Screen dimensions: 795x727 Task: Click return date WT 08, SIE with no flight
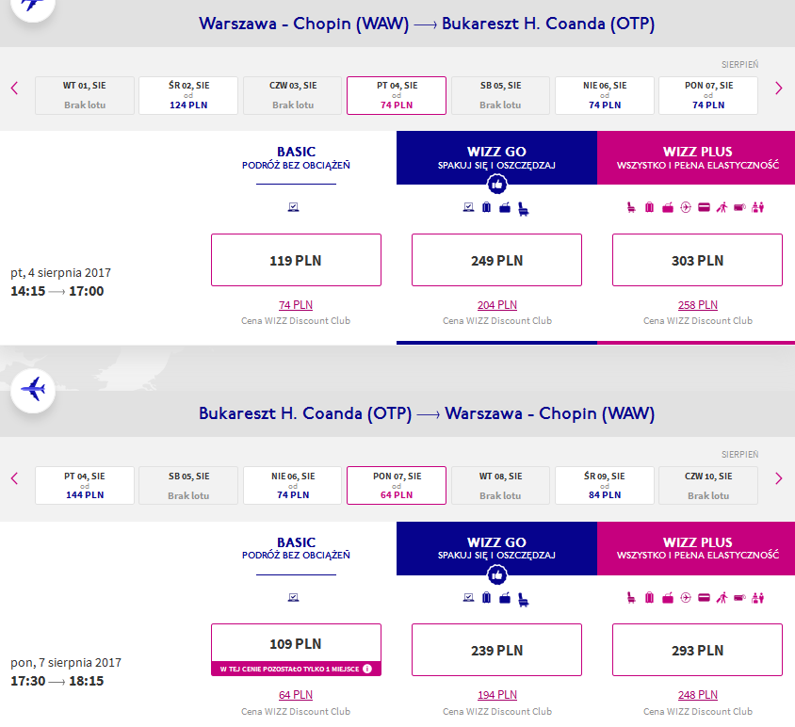[x=500, y=485]
